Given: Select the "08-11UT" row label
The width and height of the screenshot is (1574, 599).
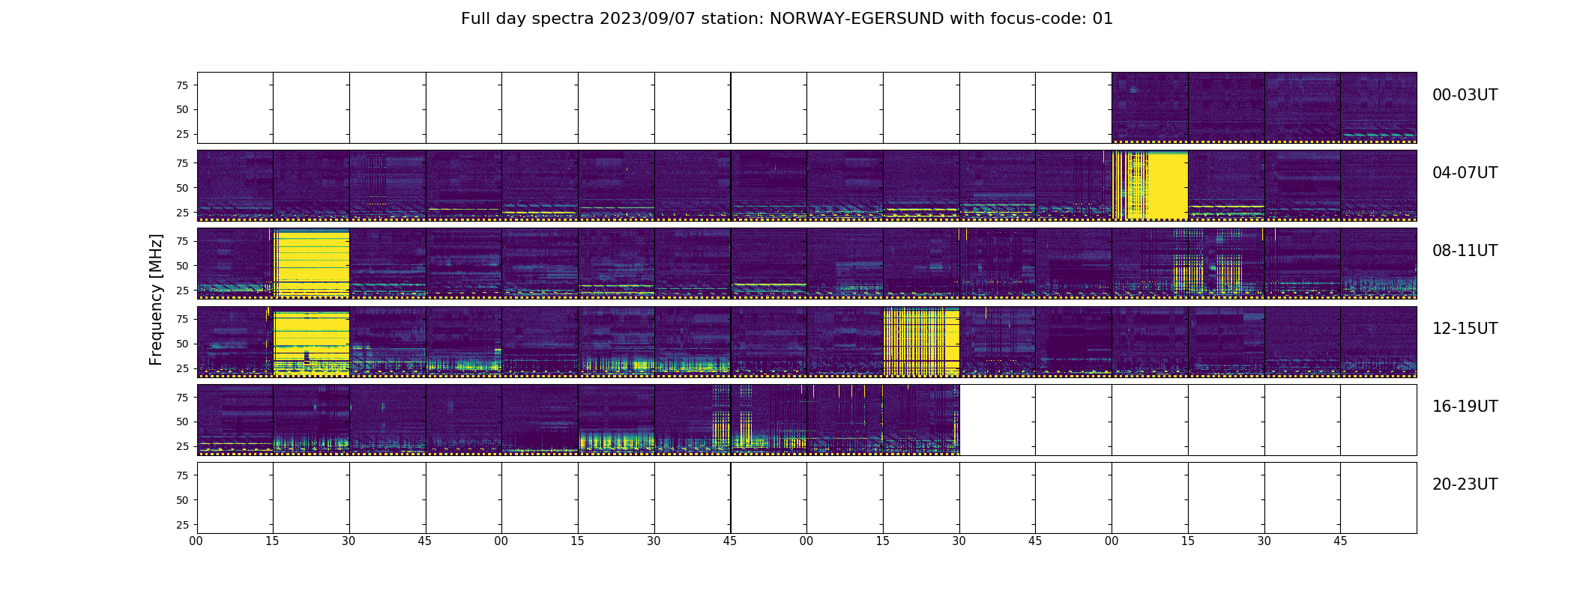Looking at the screenshot, I should tap(1465, 251).
